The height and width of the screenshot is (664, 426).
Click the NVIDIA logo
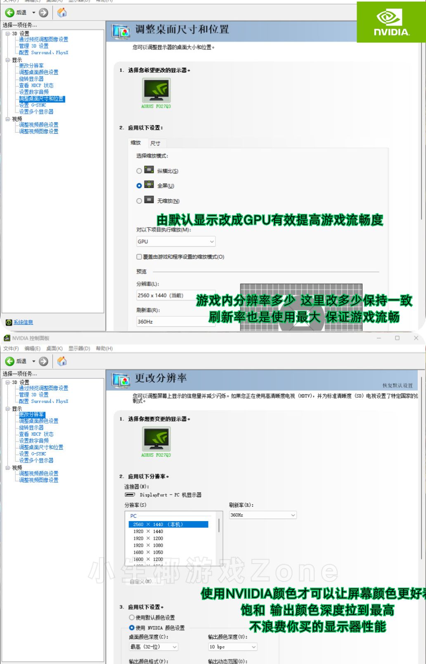(x=391, y=22)
